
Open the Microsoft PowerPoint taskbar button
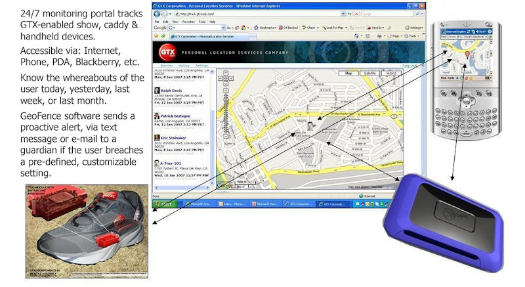(265, 204)
